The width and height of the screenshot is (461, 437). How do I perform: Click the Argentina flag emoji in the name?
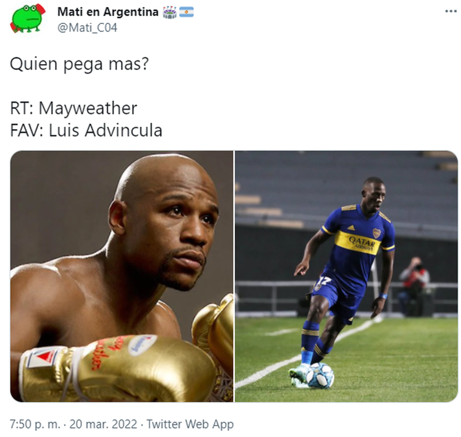coord(186,12)
